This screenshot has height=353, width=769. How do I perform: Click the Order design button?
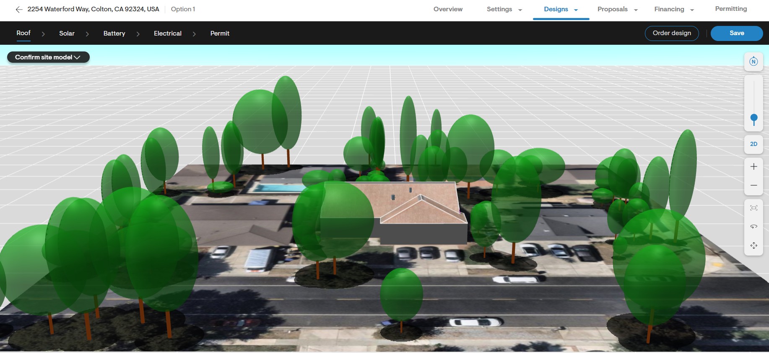click(672, 33)
